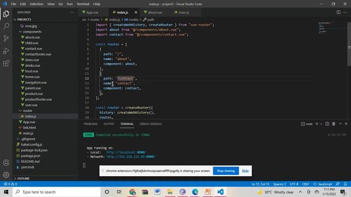The image size is (351, 197).
Task: Close the terminal panel
Action: tap(346, 124)
